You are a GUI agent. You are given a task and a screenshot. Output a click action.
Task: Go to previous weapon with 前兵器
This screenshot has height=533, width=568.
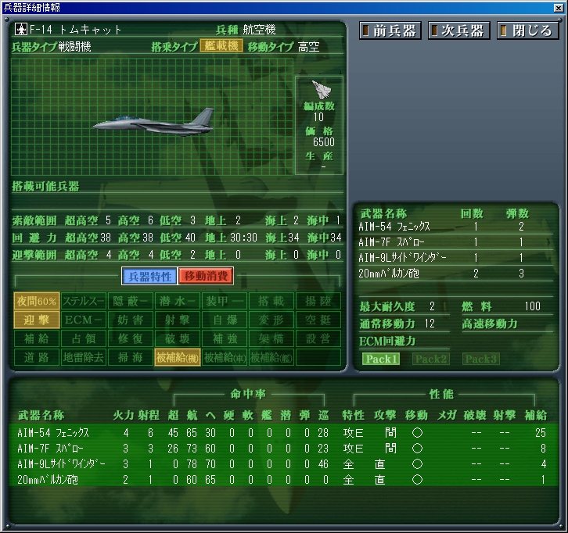(390, 30)
